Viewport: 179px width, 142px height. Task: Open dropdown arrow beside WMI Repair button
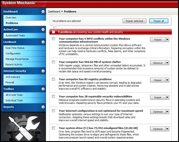click(x=167, y=40)
